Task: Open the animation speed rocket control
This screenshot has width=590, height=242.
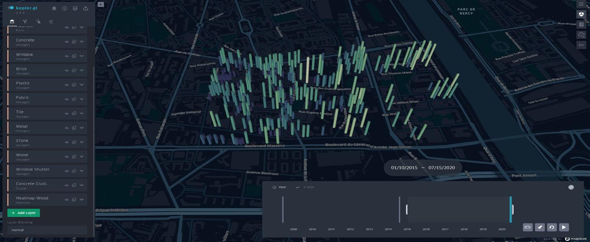Action: [540, 227]
